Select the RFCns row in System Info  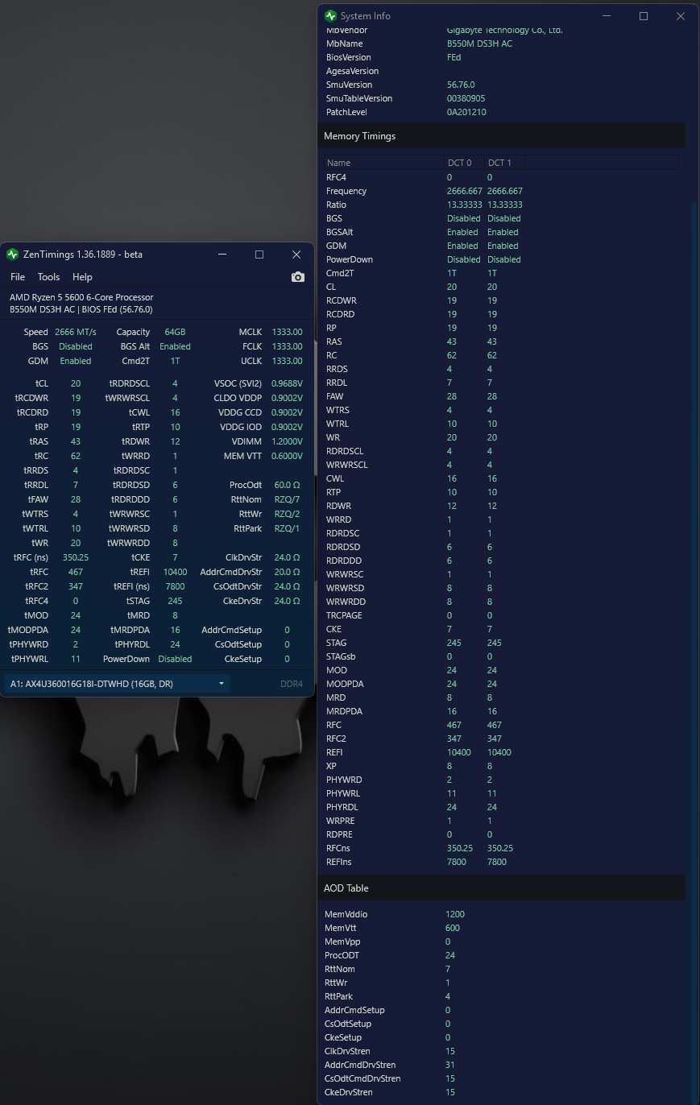[502, 848]
